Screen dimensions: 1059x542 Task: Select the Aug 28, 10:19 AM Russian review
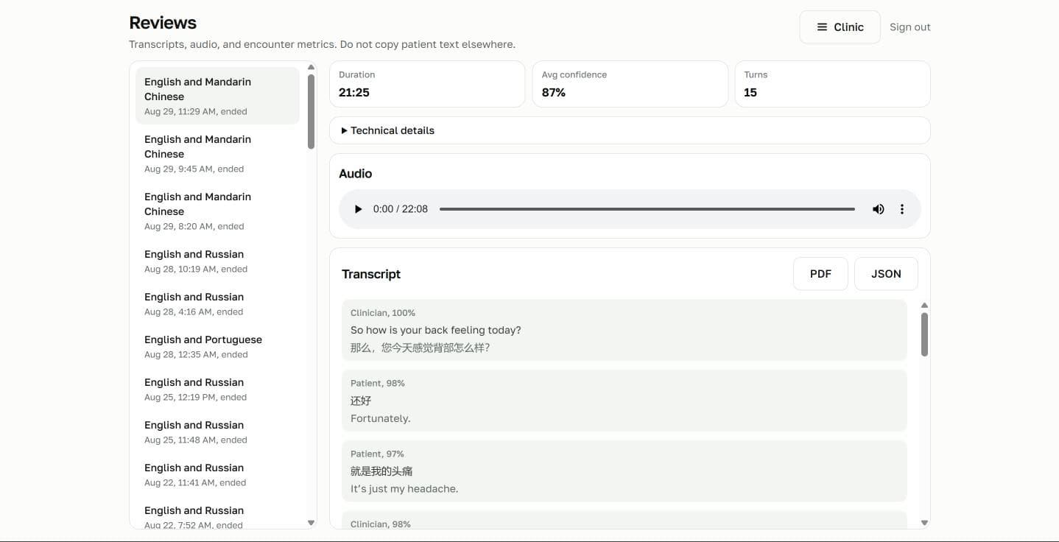pyautogui.click(x=217, y=261)
